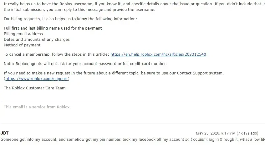Click the 'Full first and last billing name' line
Screen dimensions: 265x147
click(x=53, y=28)
